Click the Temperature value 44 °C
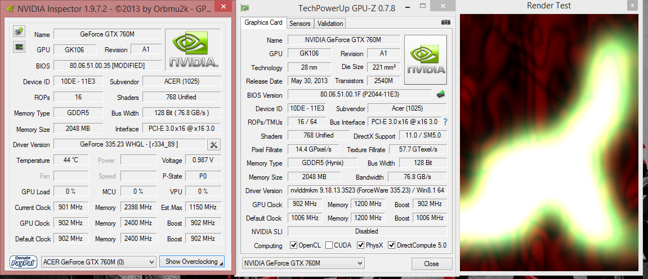 71,161
